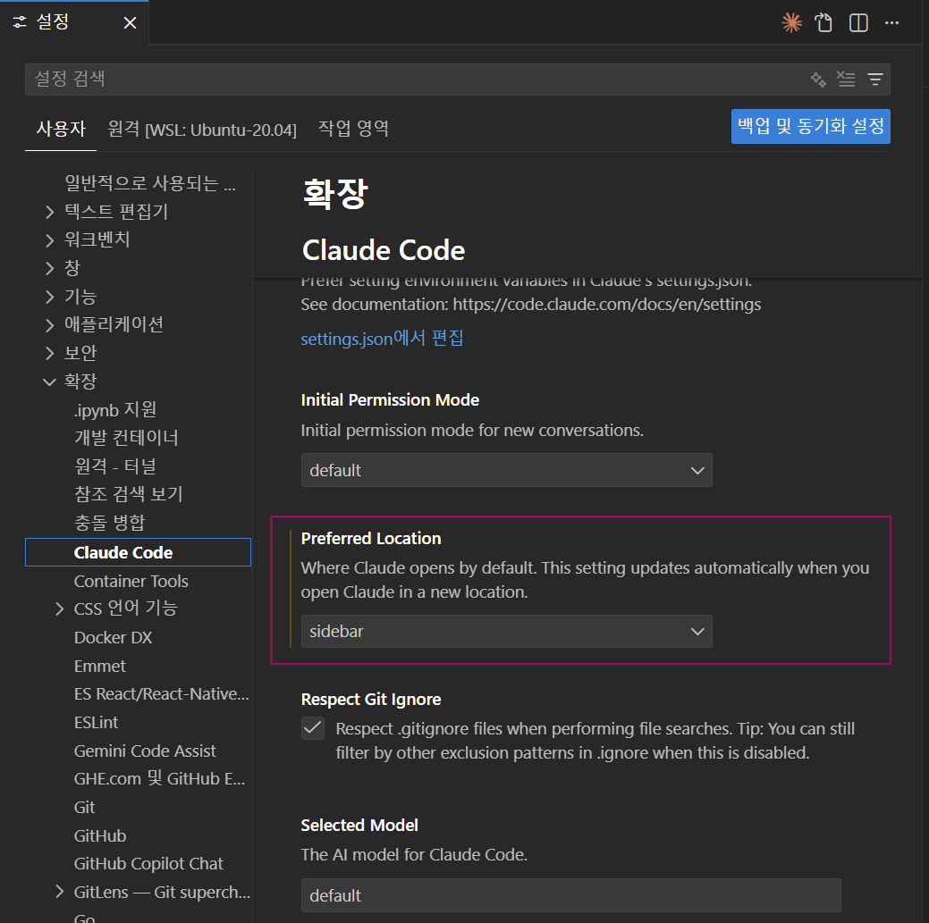Switch to 원격 [WSL: Ubuntu-20.04] tab
The image size is (929, 923).
(202, 129)
